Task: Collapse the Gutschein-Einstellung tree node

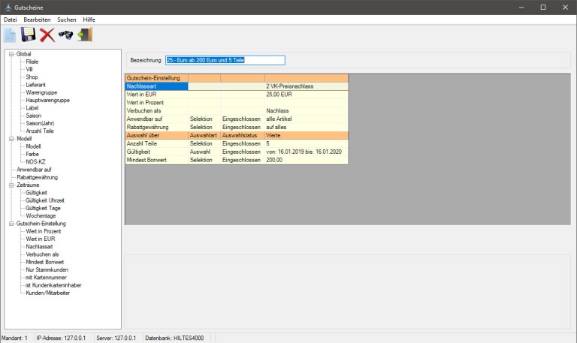Action: click(x=11, y=224)
